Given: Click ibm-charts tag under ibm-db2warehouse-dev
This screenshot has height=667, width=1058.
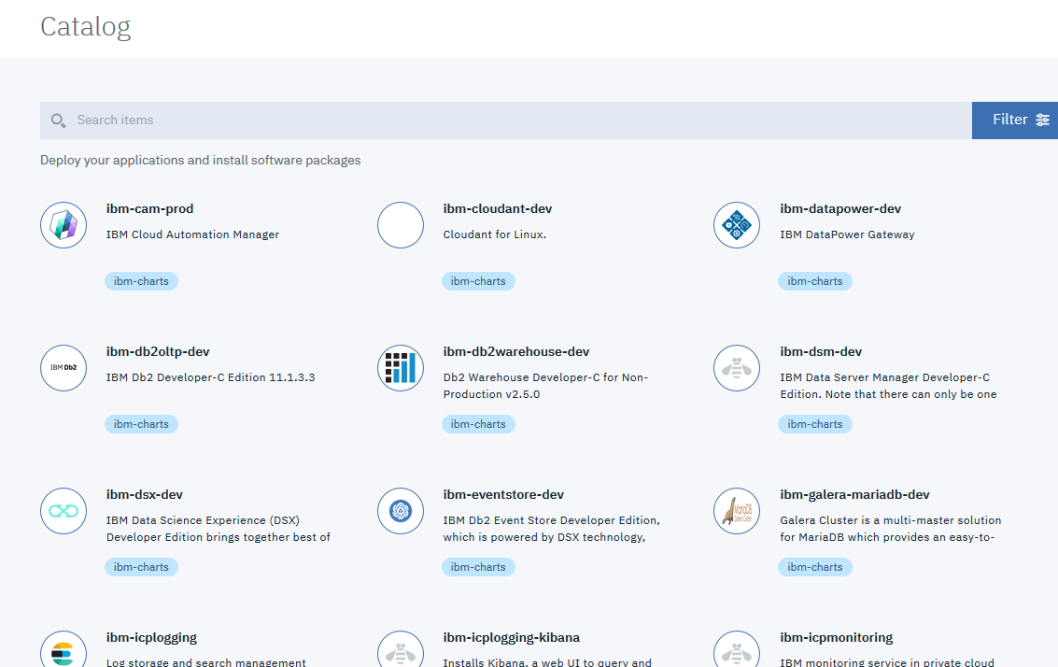Looking at the screenshot, I should point(478,424).
